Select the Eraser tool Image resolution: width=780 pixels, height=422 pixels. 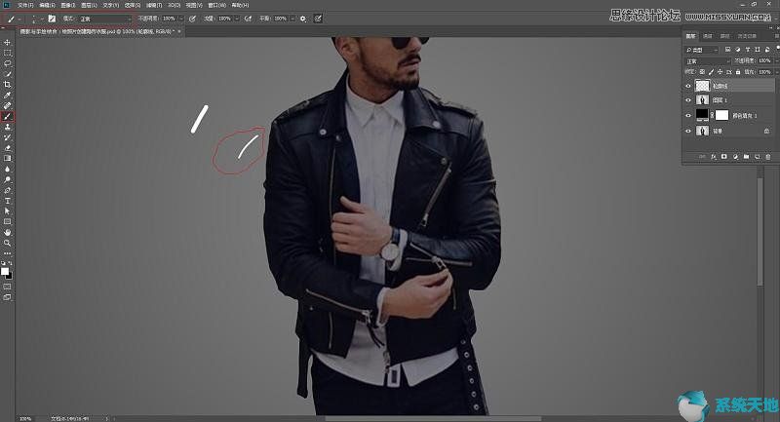click(x=7, y=147)
